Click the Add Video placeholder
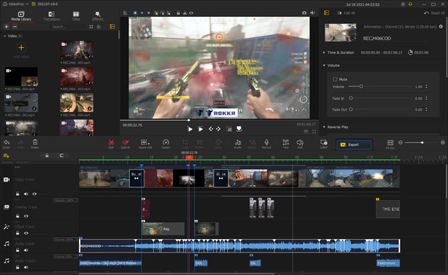Screen dimensions: 448x275 click(x=21, y=50)
